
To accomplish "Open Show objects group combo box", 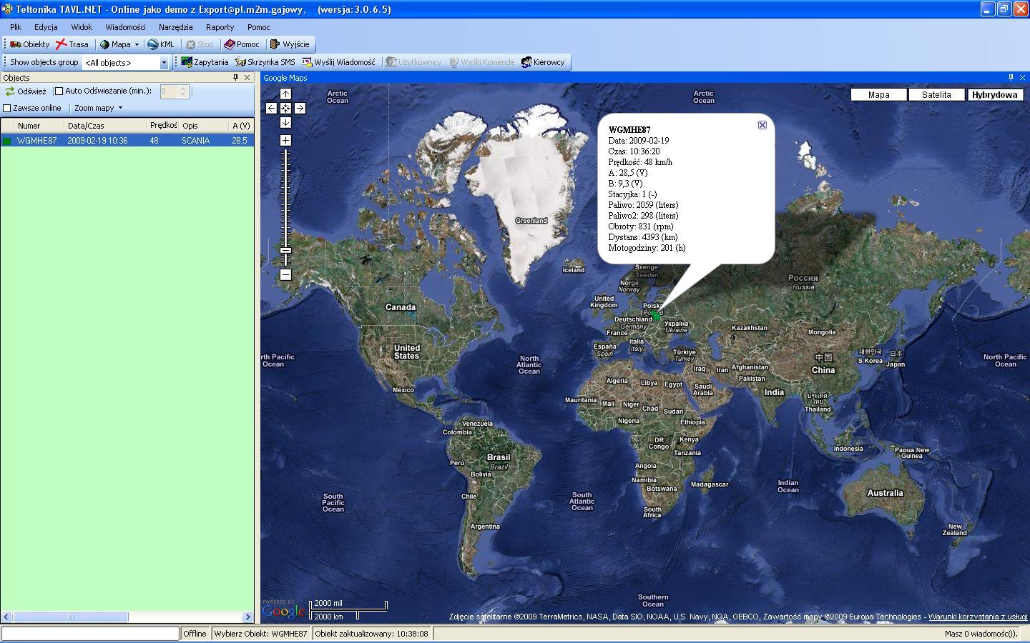I will [126, 63].
